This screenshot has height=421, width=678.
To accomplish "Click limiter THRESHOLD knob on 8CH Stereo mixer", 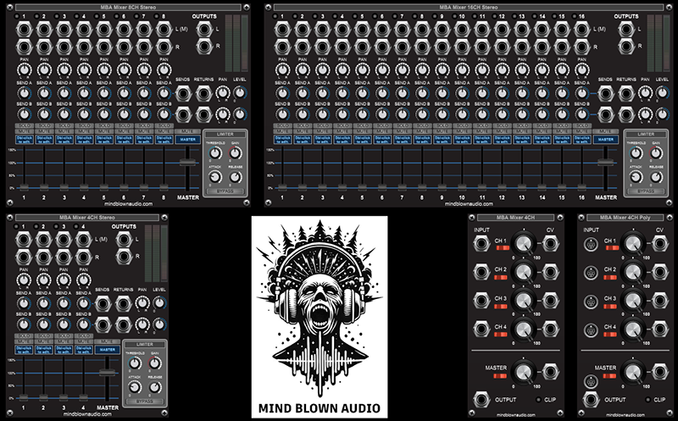I will (215, 153).
